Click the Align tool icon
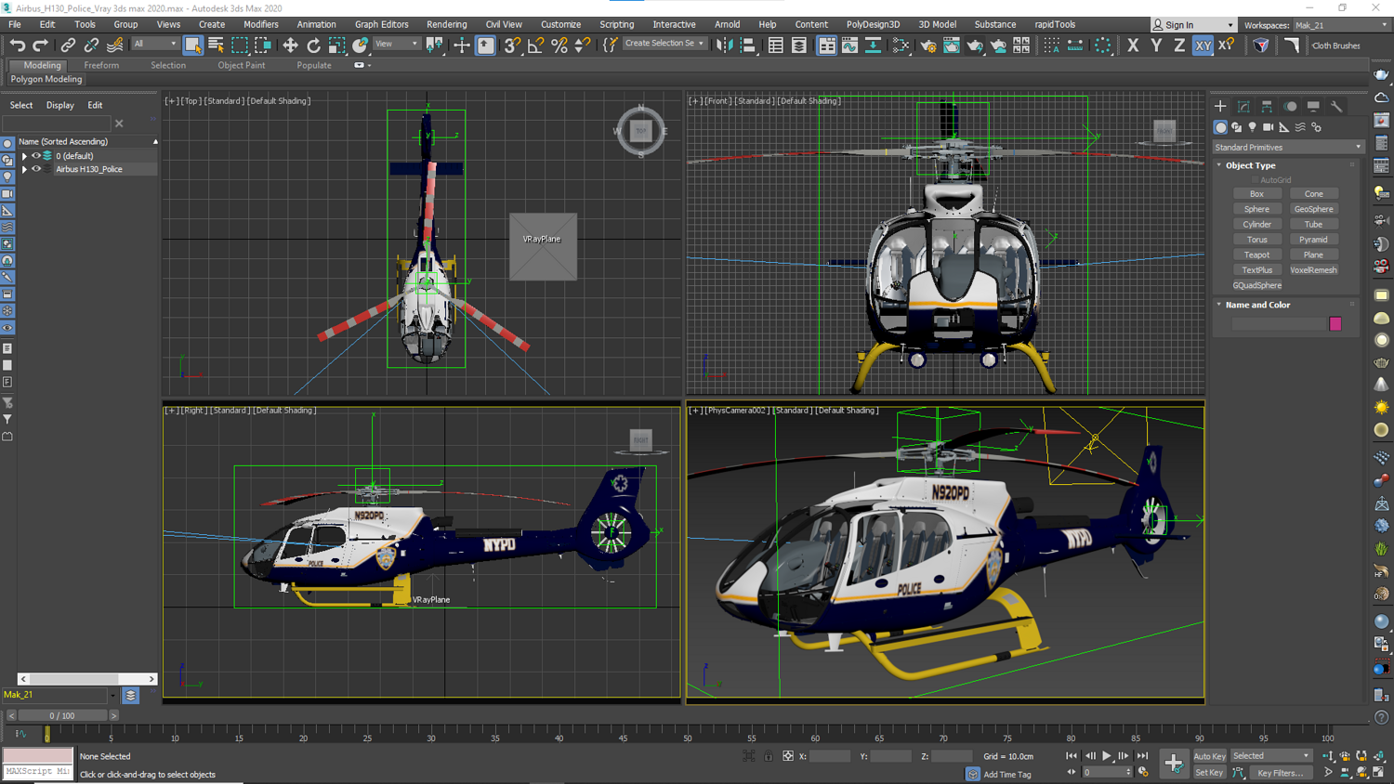This screenshot has height=784, width=1394. click(748, 45)
